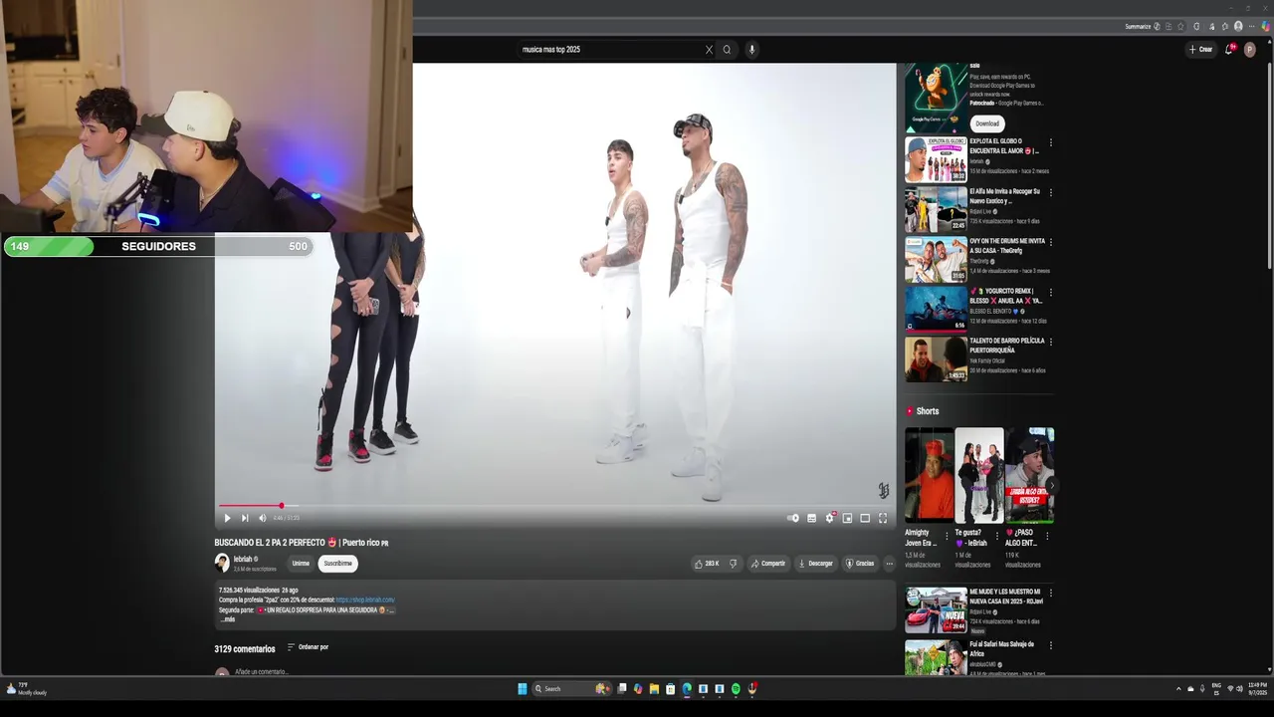The image size is (1274, 717).
Task: Open File Explorer from taskbar
Action: pos(654,688)
